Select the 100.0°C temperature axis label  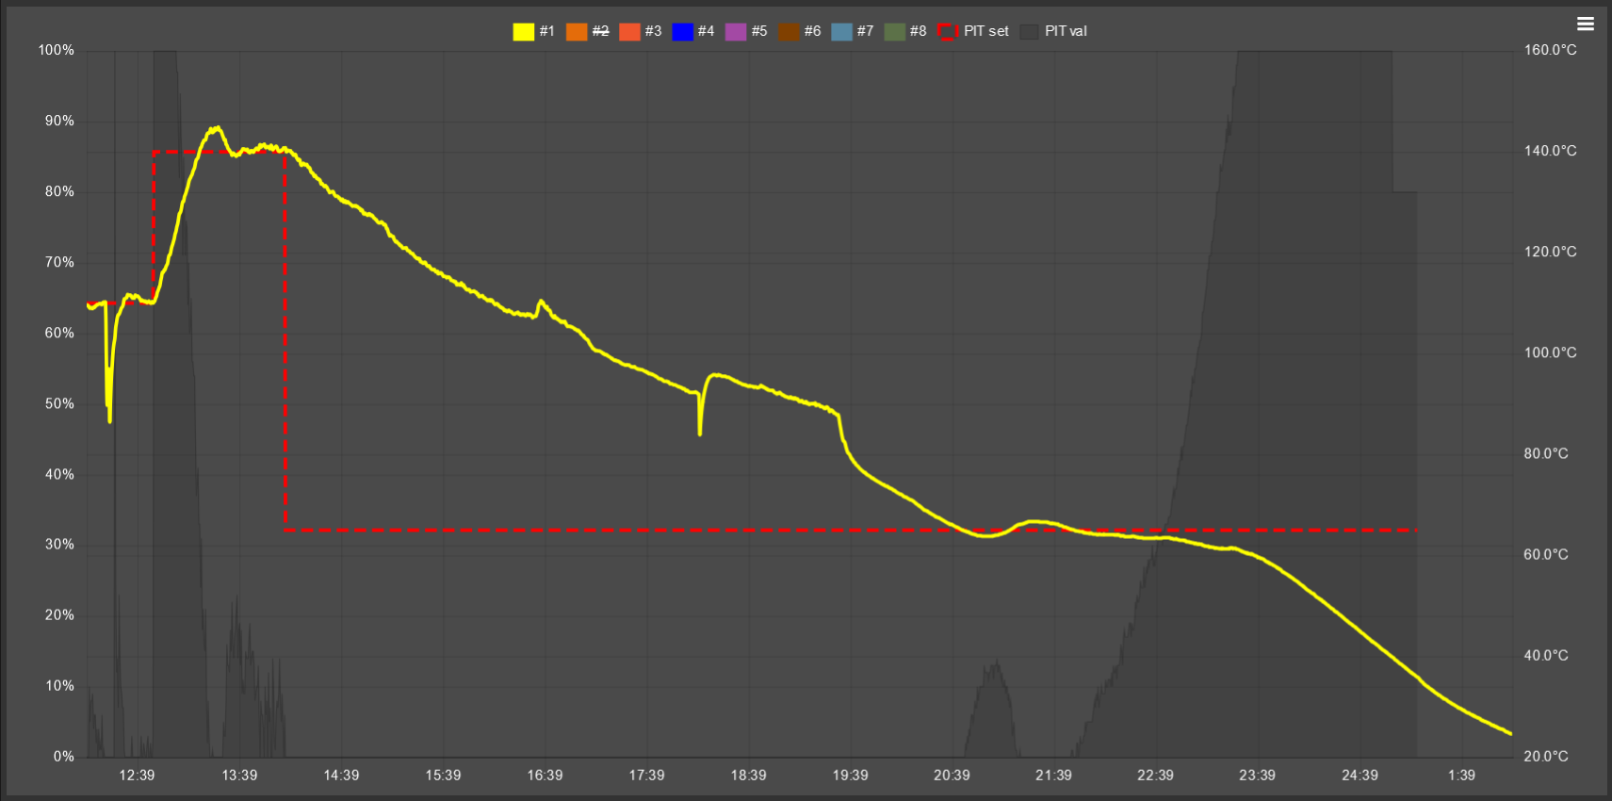1551,352
